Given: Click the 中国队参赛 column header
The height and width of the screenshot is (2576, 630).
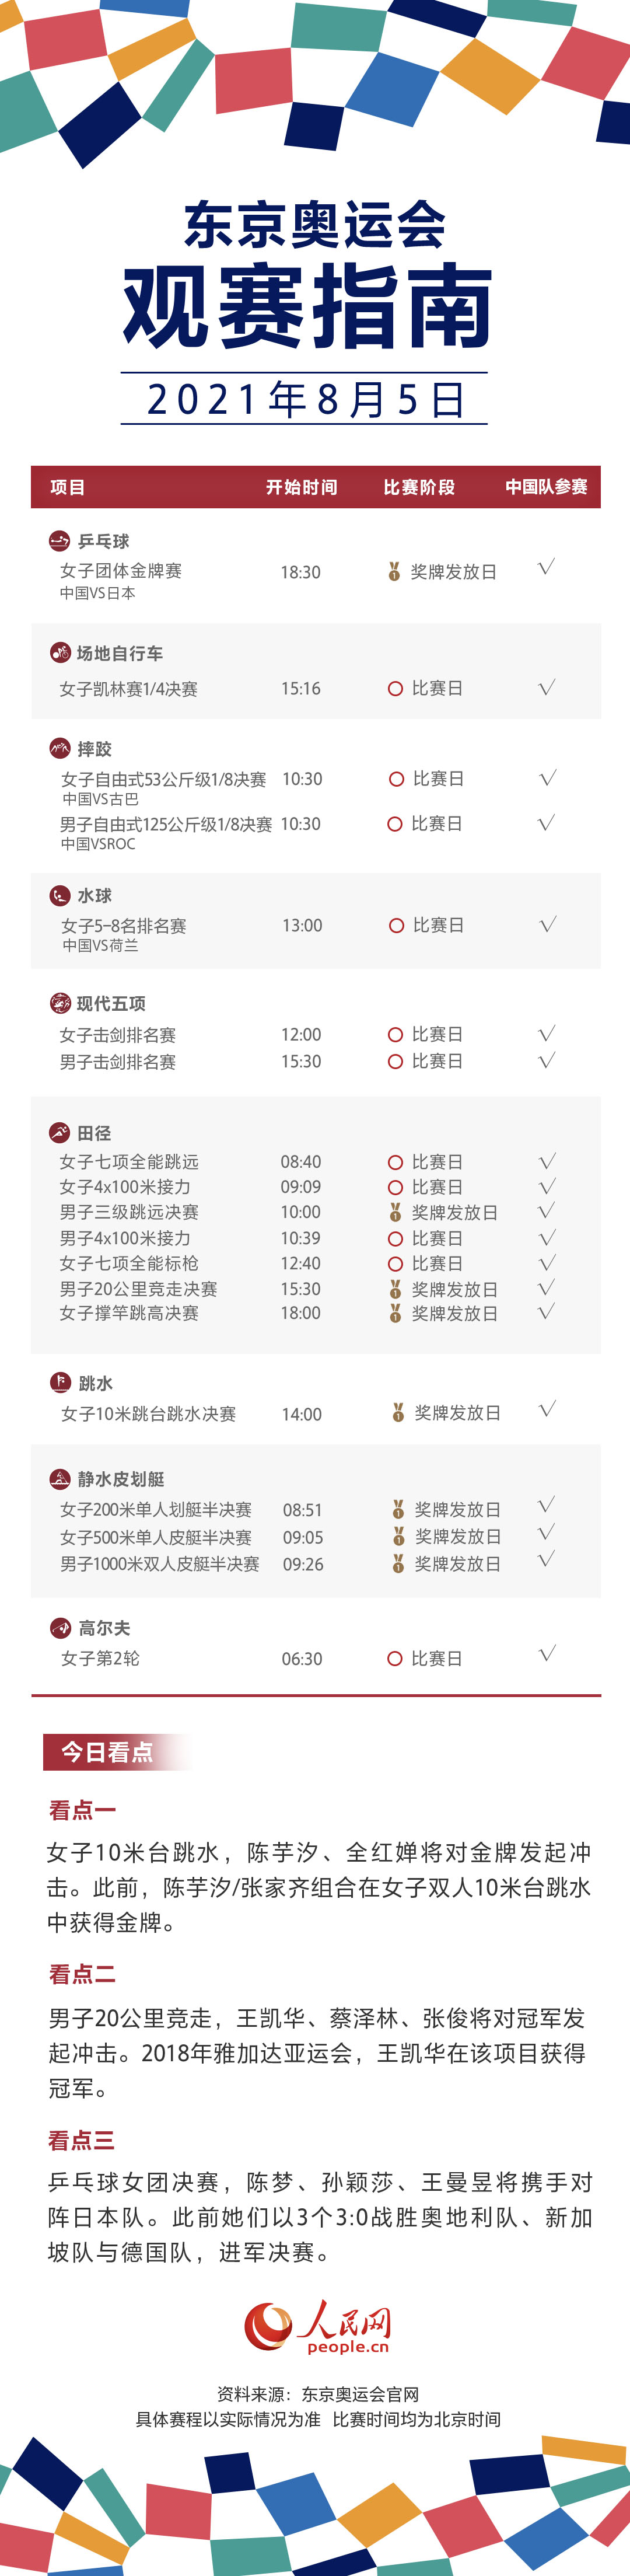Looking at the screenshot, I should tap(546, 487).
